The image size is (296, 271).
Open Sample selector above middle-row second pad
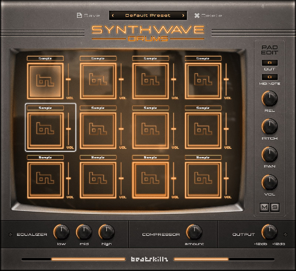click(x=98, y=108)
